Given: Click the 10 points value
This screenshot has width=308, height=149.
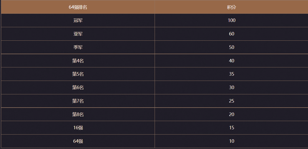Looking at the screenshot, I should point(232,141).
